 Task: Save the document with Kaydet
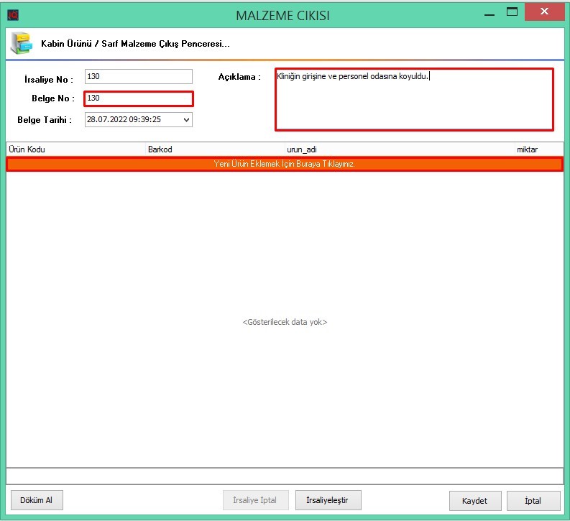click(474, 501)
